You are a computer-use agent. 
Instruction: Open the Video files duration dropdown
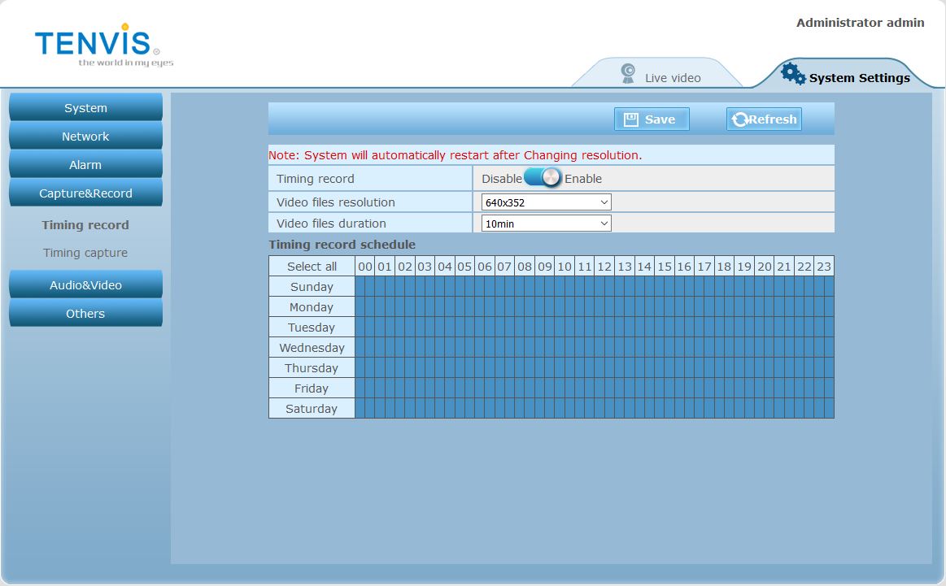coord(546,224)
